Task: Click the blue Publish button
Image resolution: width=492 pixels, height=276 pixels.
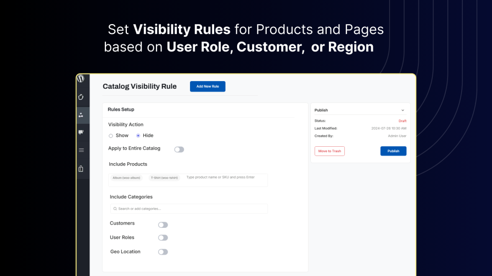Action: (x=393, y=151)
